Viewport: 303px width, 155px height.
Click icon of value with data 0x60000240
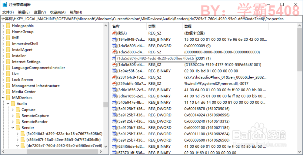coord(114,121)
